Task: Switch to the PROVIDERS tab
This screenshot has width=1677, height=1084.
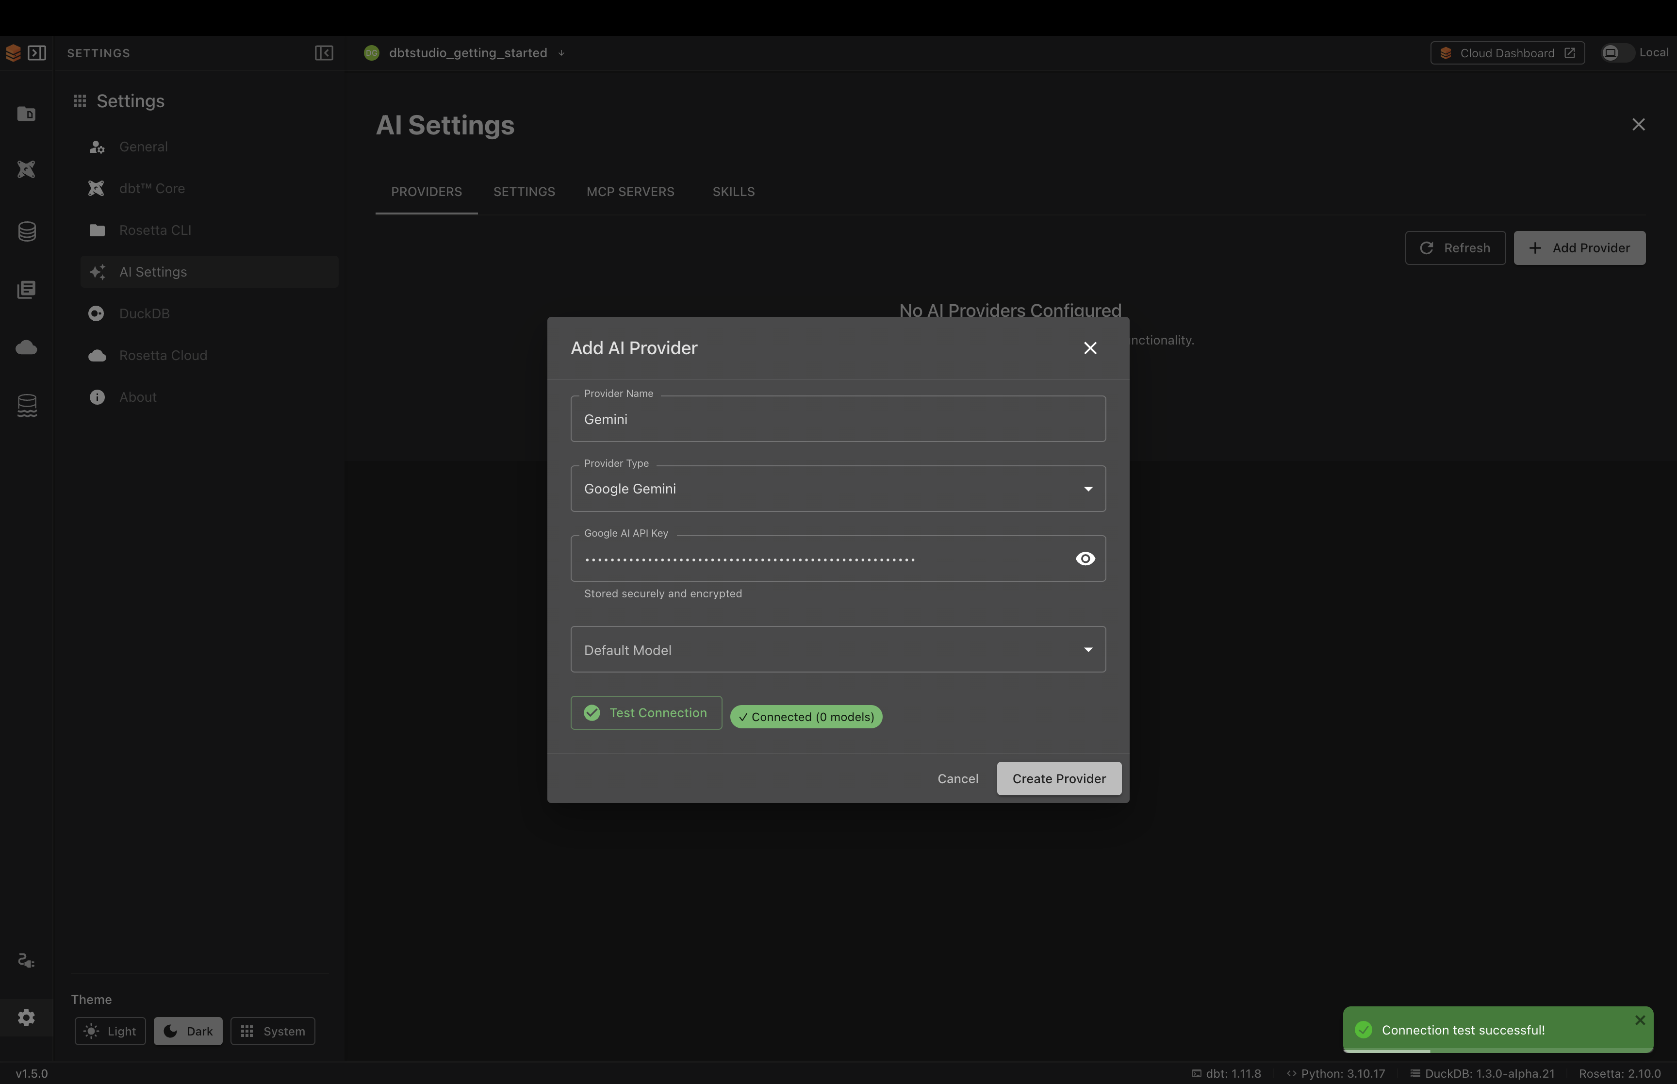Action: [x=427, y=192]
